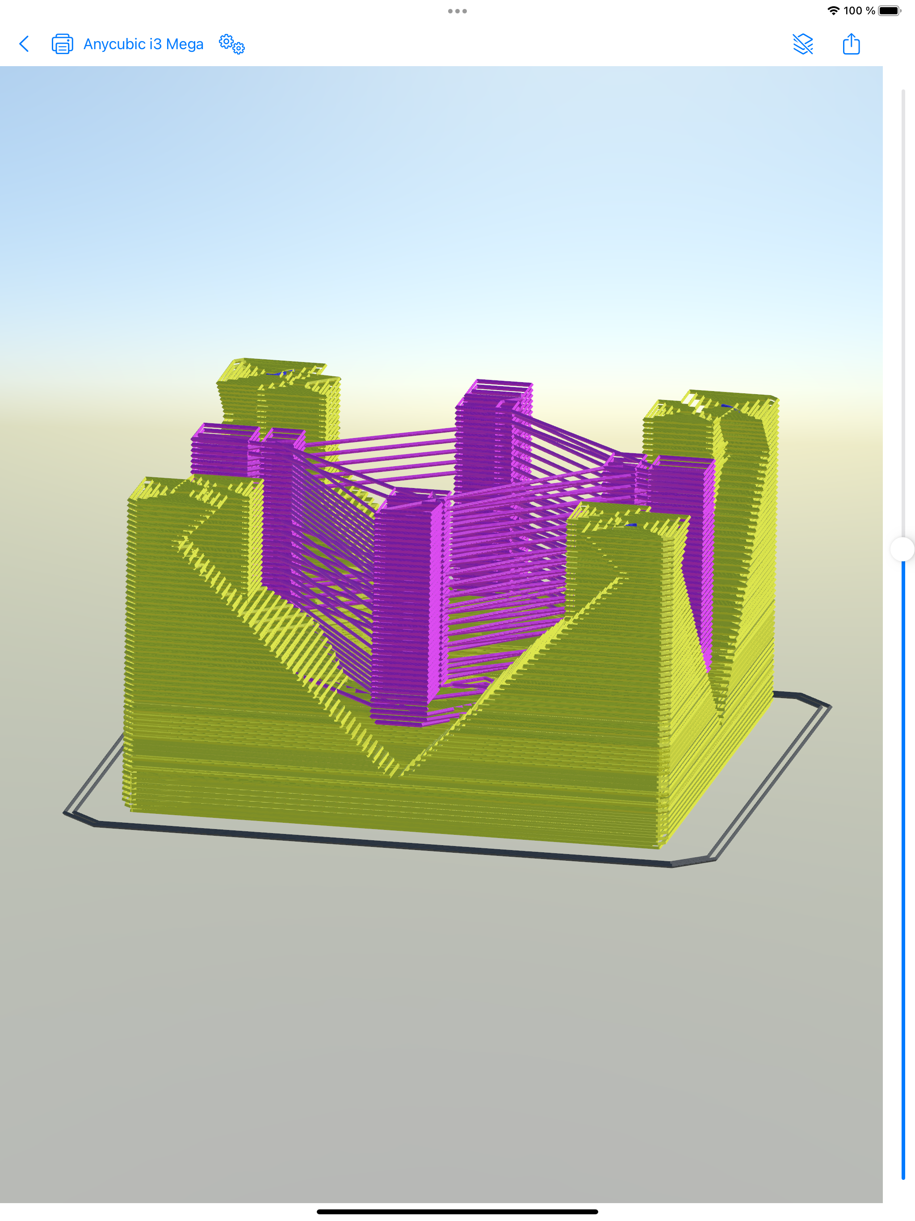This screenshot has height=1221, width=915.
Task: Go back using the chevron arrow
Action: point(24,44)
